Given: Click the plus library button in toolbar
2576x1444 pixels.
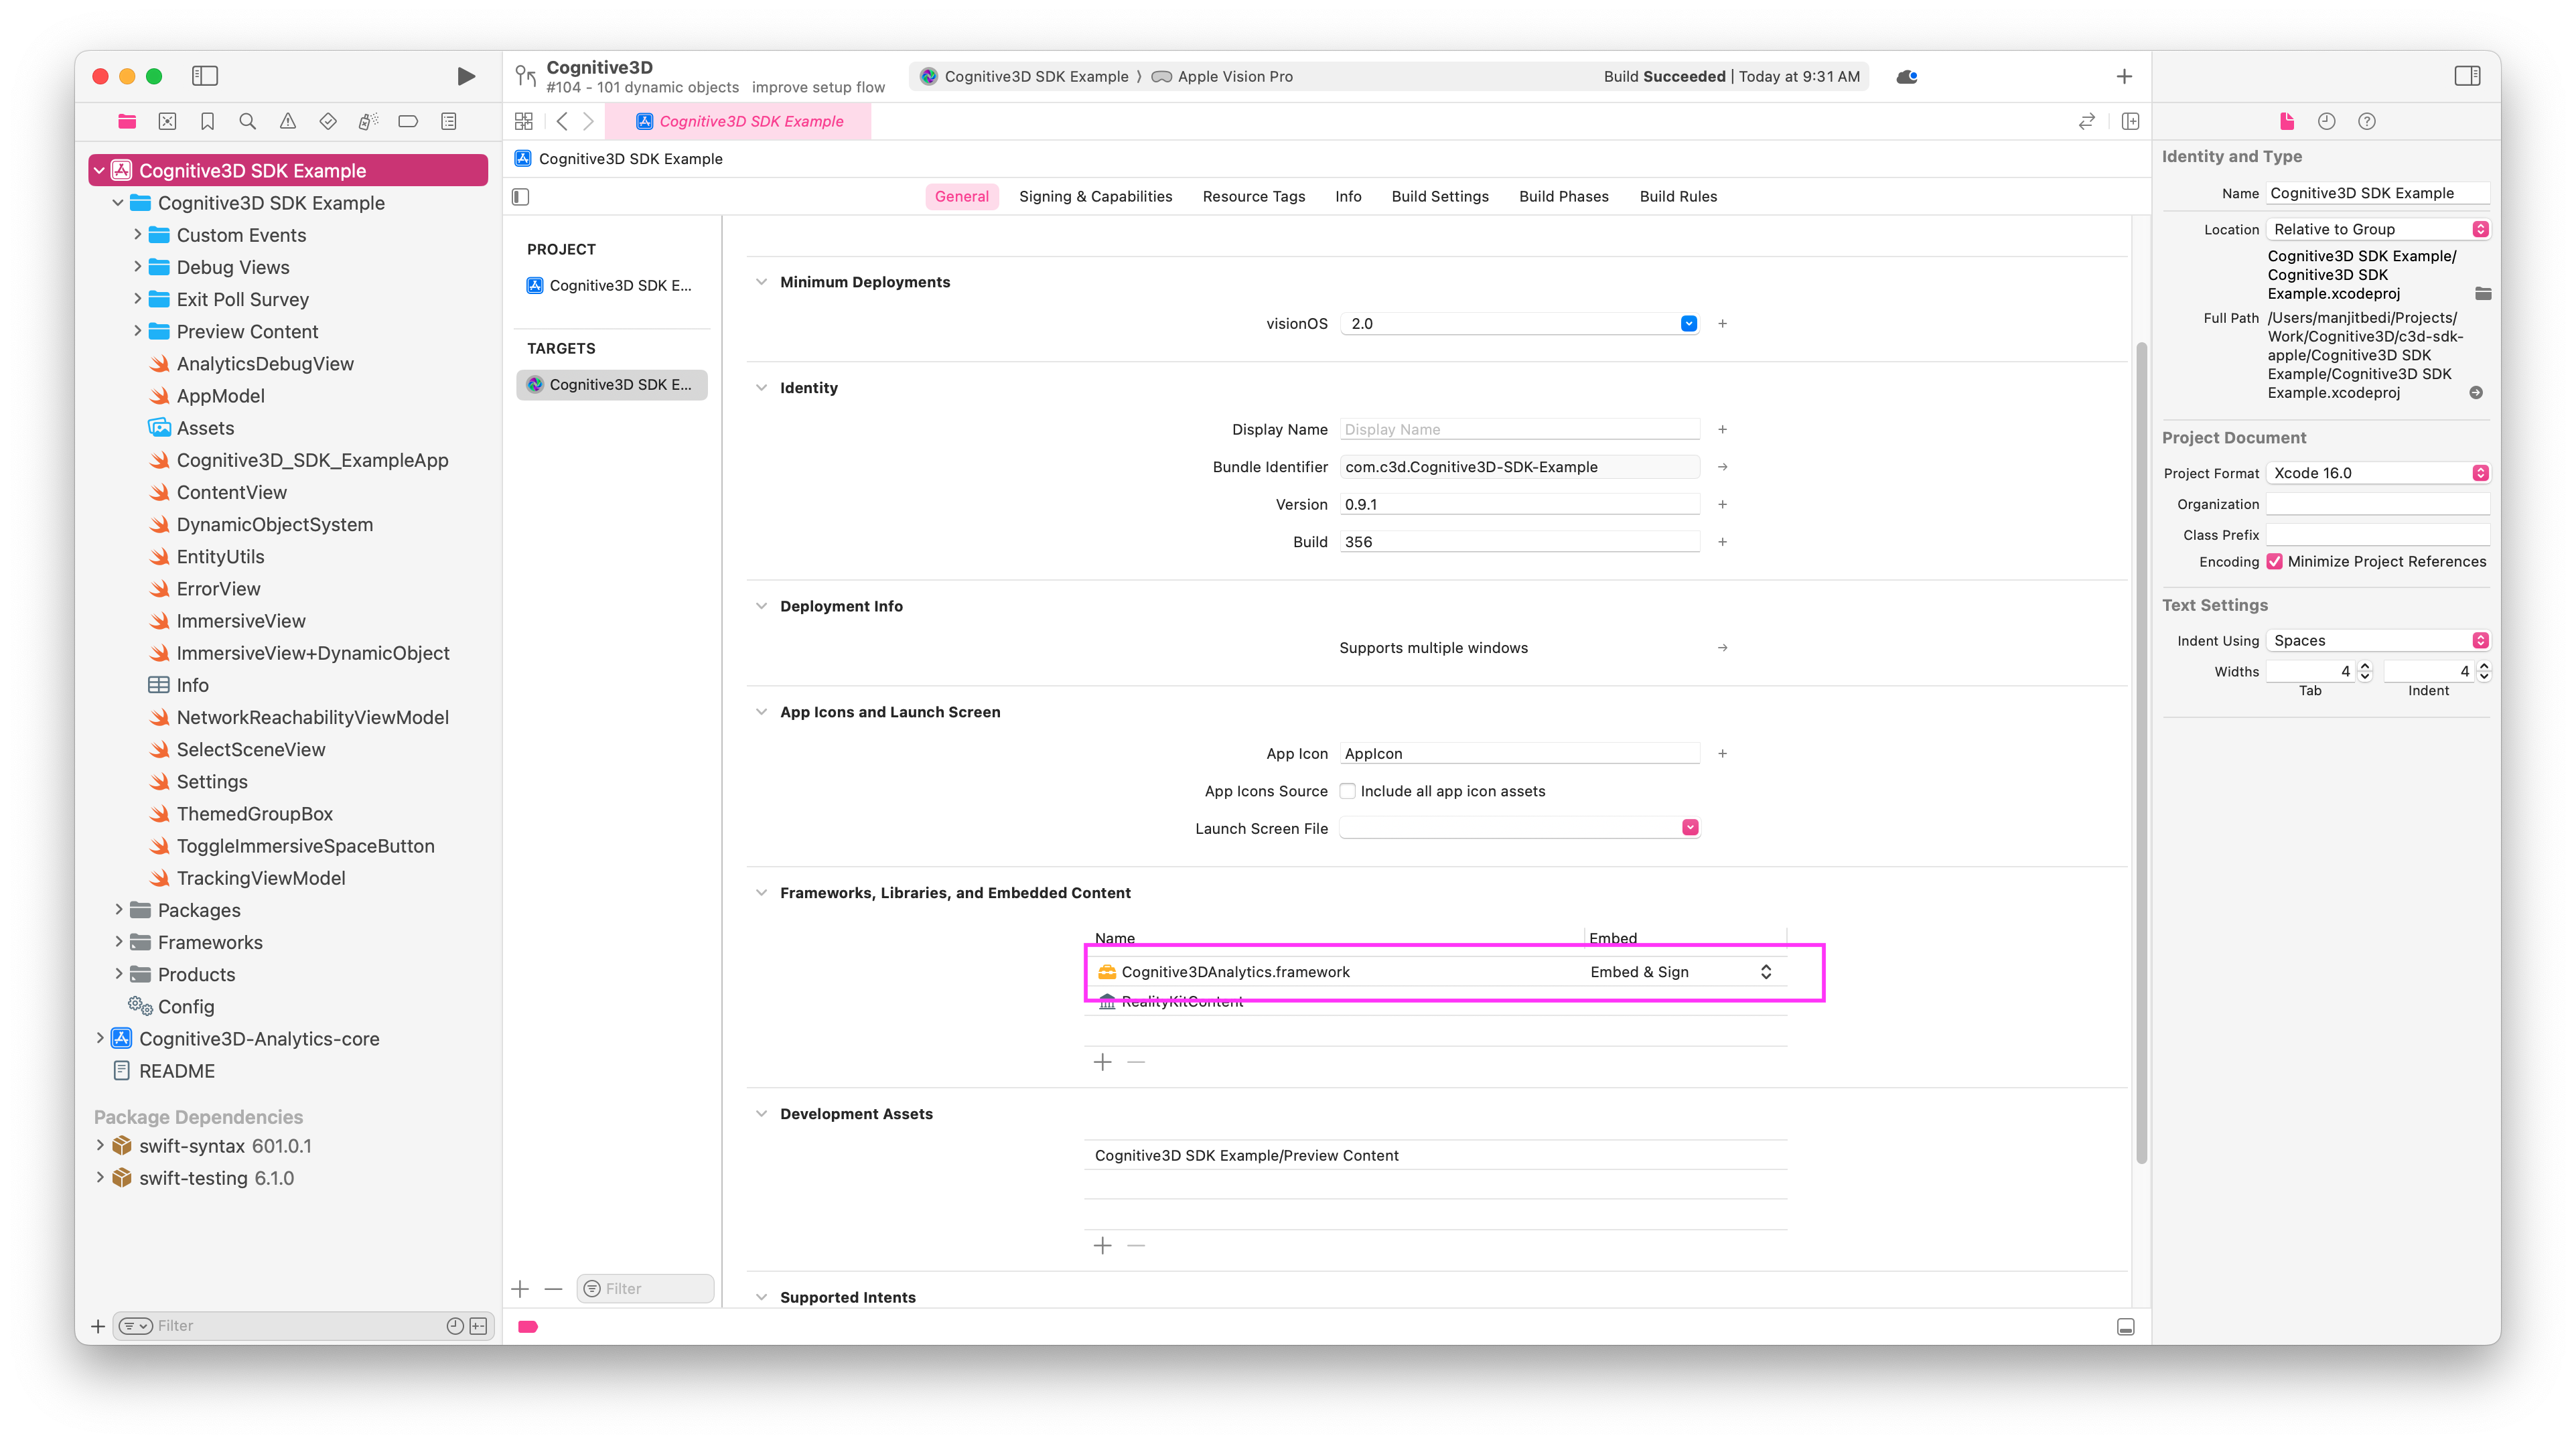Looking at the screenshot, I should (2124, 76).
